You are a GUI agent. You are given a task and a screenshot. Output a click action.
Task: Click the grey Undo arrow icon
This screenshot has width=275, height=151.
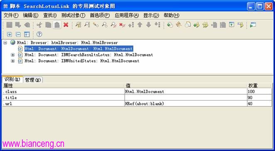click(x=27, y=25)
